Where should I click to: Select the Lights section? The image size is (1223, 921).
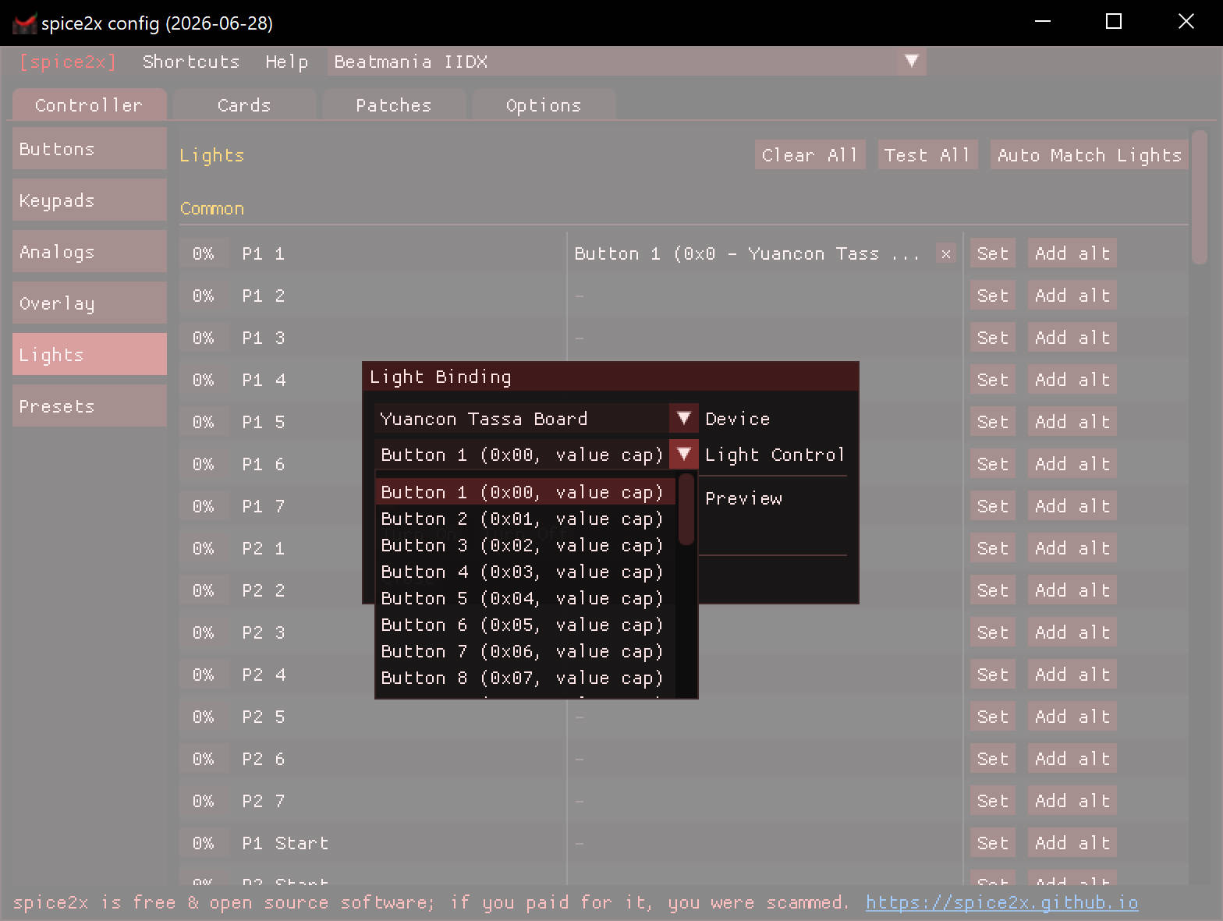click(x=90, y=354)
